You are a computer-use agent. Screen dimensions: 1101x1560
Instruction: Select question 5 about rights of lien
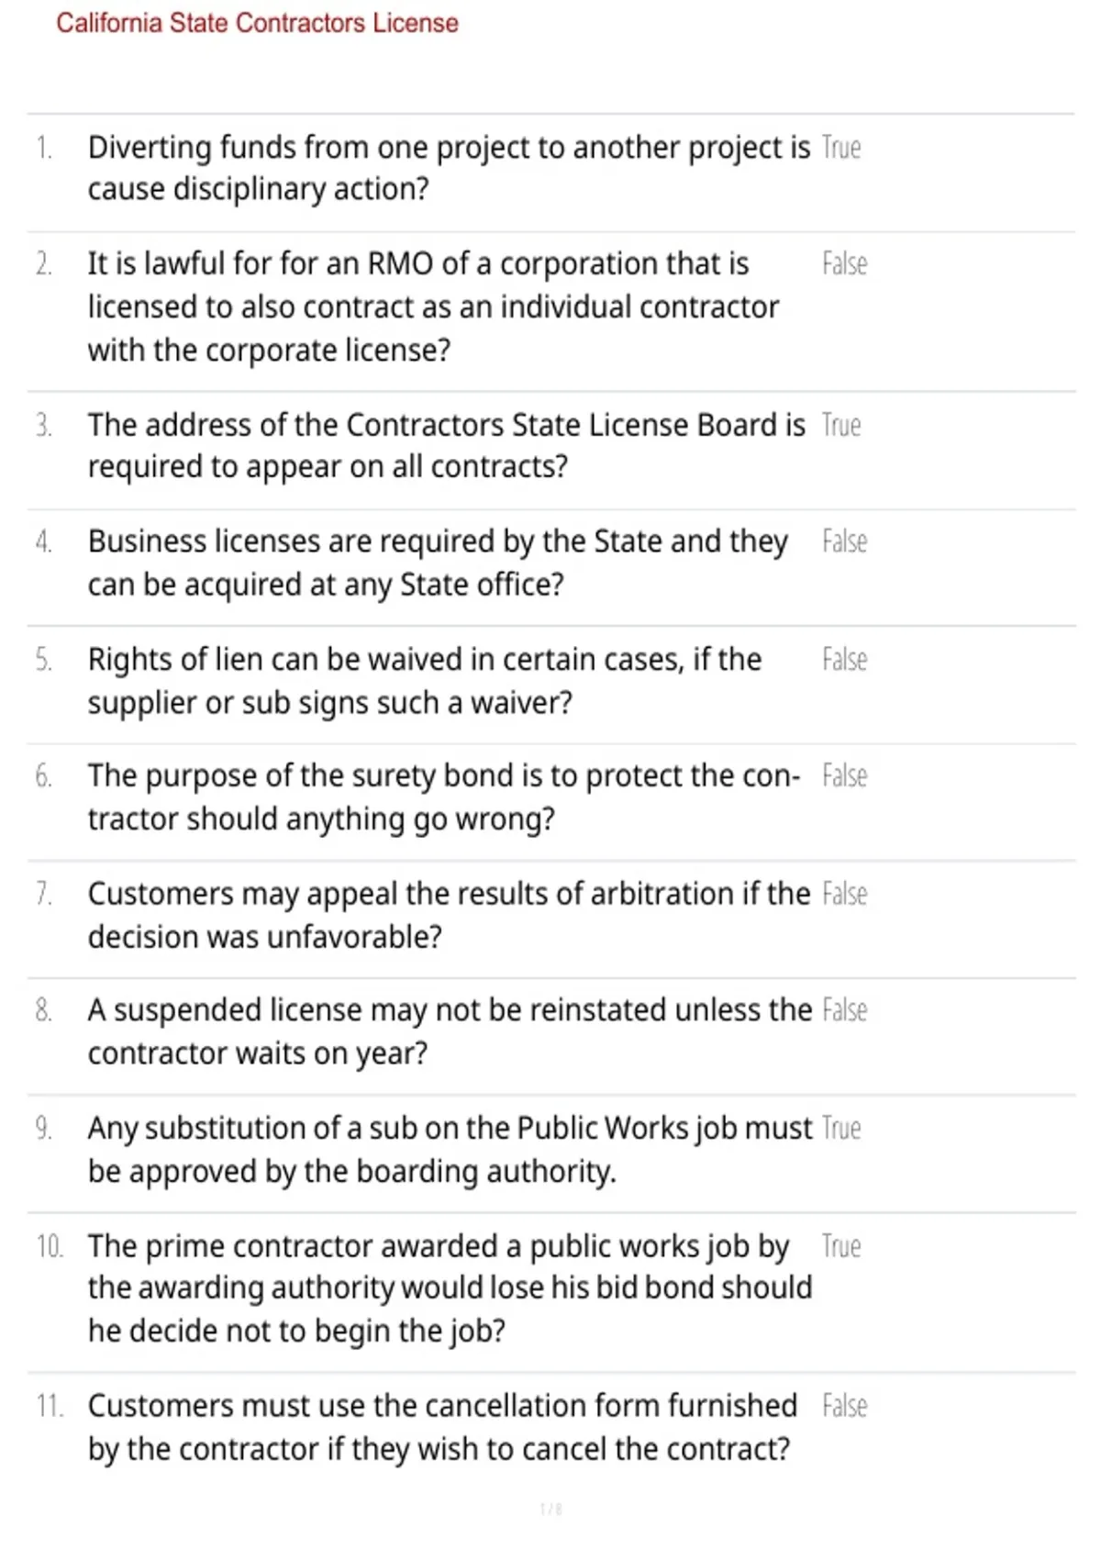425,681
